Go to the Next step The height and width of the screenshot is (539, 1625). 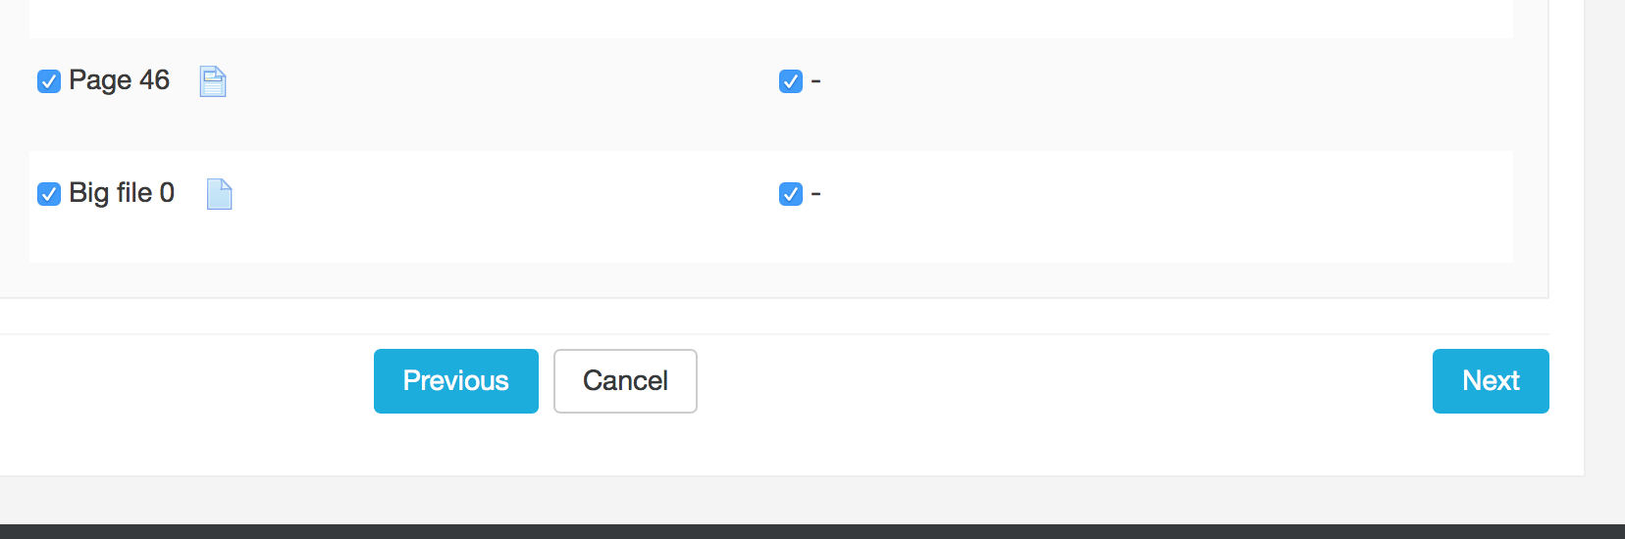(x=1491, y=381)
